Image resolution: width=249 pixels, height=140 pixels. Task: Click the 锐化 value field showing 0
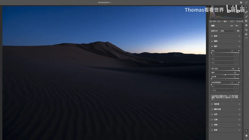pos(234,51)
